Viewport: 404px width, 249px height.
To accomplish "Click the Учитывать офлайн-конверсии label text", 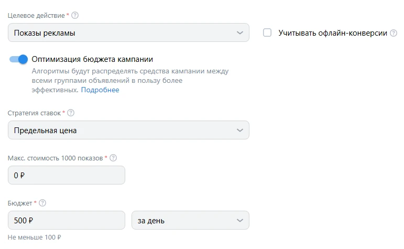I will pos(333,33).
